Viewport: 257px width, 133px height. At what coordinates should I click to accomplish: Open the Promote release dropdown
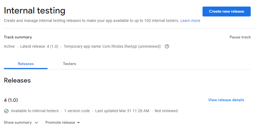coord(63,123)
